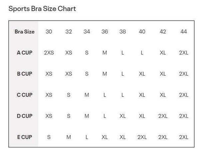Click the E CUP row label
Screen dimensions: 200x151
(24, 137)
